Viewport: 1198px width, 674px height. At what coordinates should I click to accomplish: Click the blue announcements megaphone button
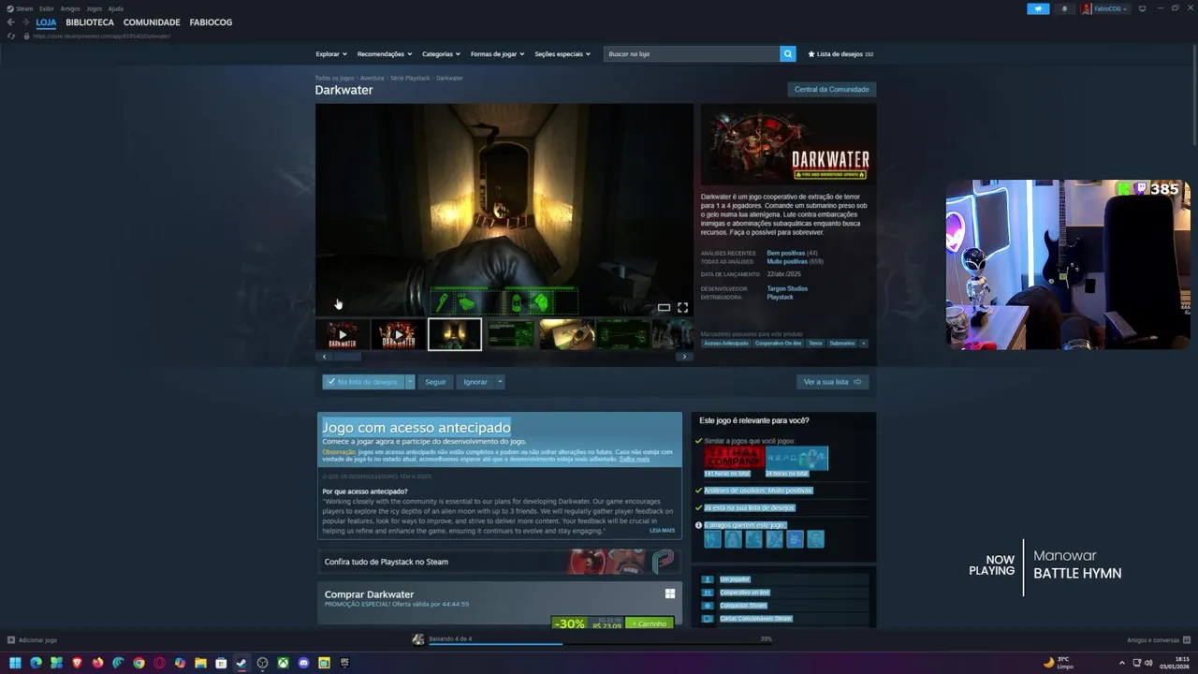pos(1038,8)
